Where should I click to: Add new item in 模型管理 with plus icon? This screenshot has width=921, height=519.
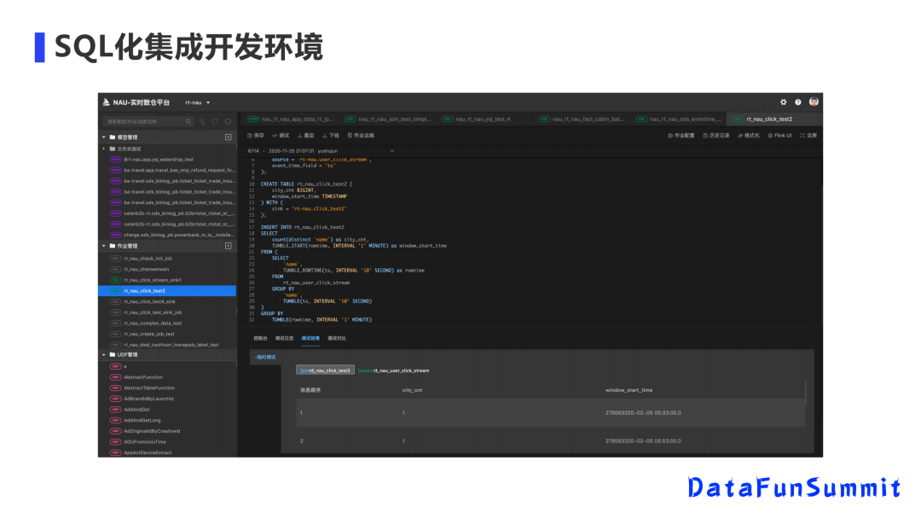click(228, 137)
